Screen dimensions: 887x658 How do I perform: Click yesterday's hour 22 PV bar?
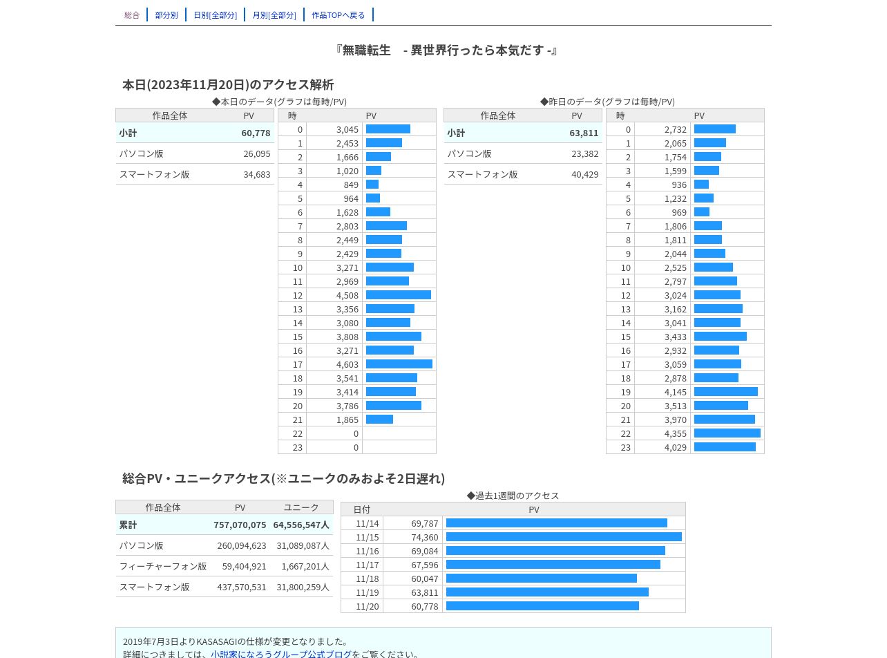(727, 433)
